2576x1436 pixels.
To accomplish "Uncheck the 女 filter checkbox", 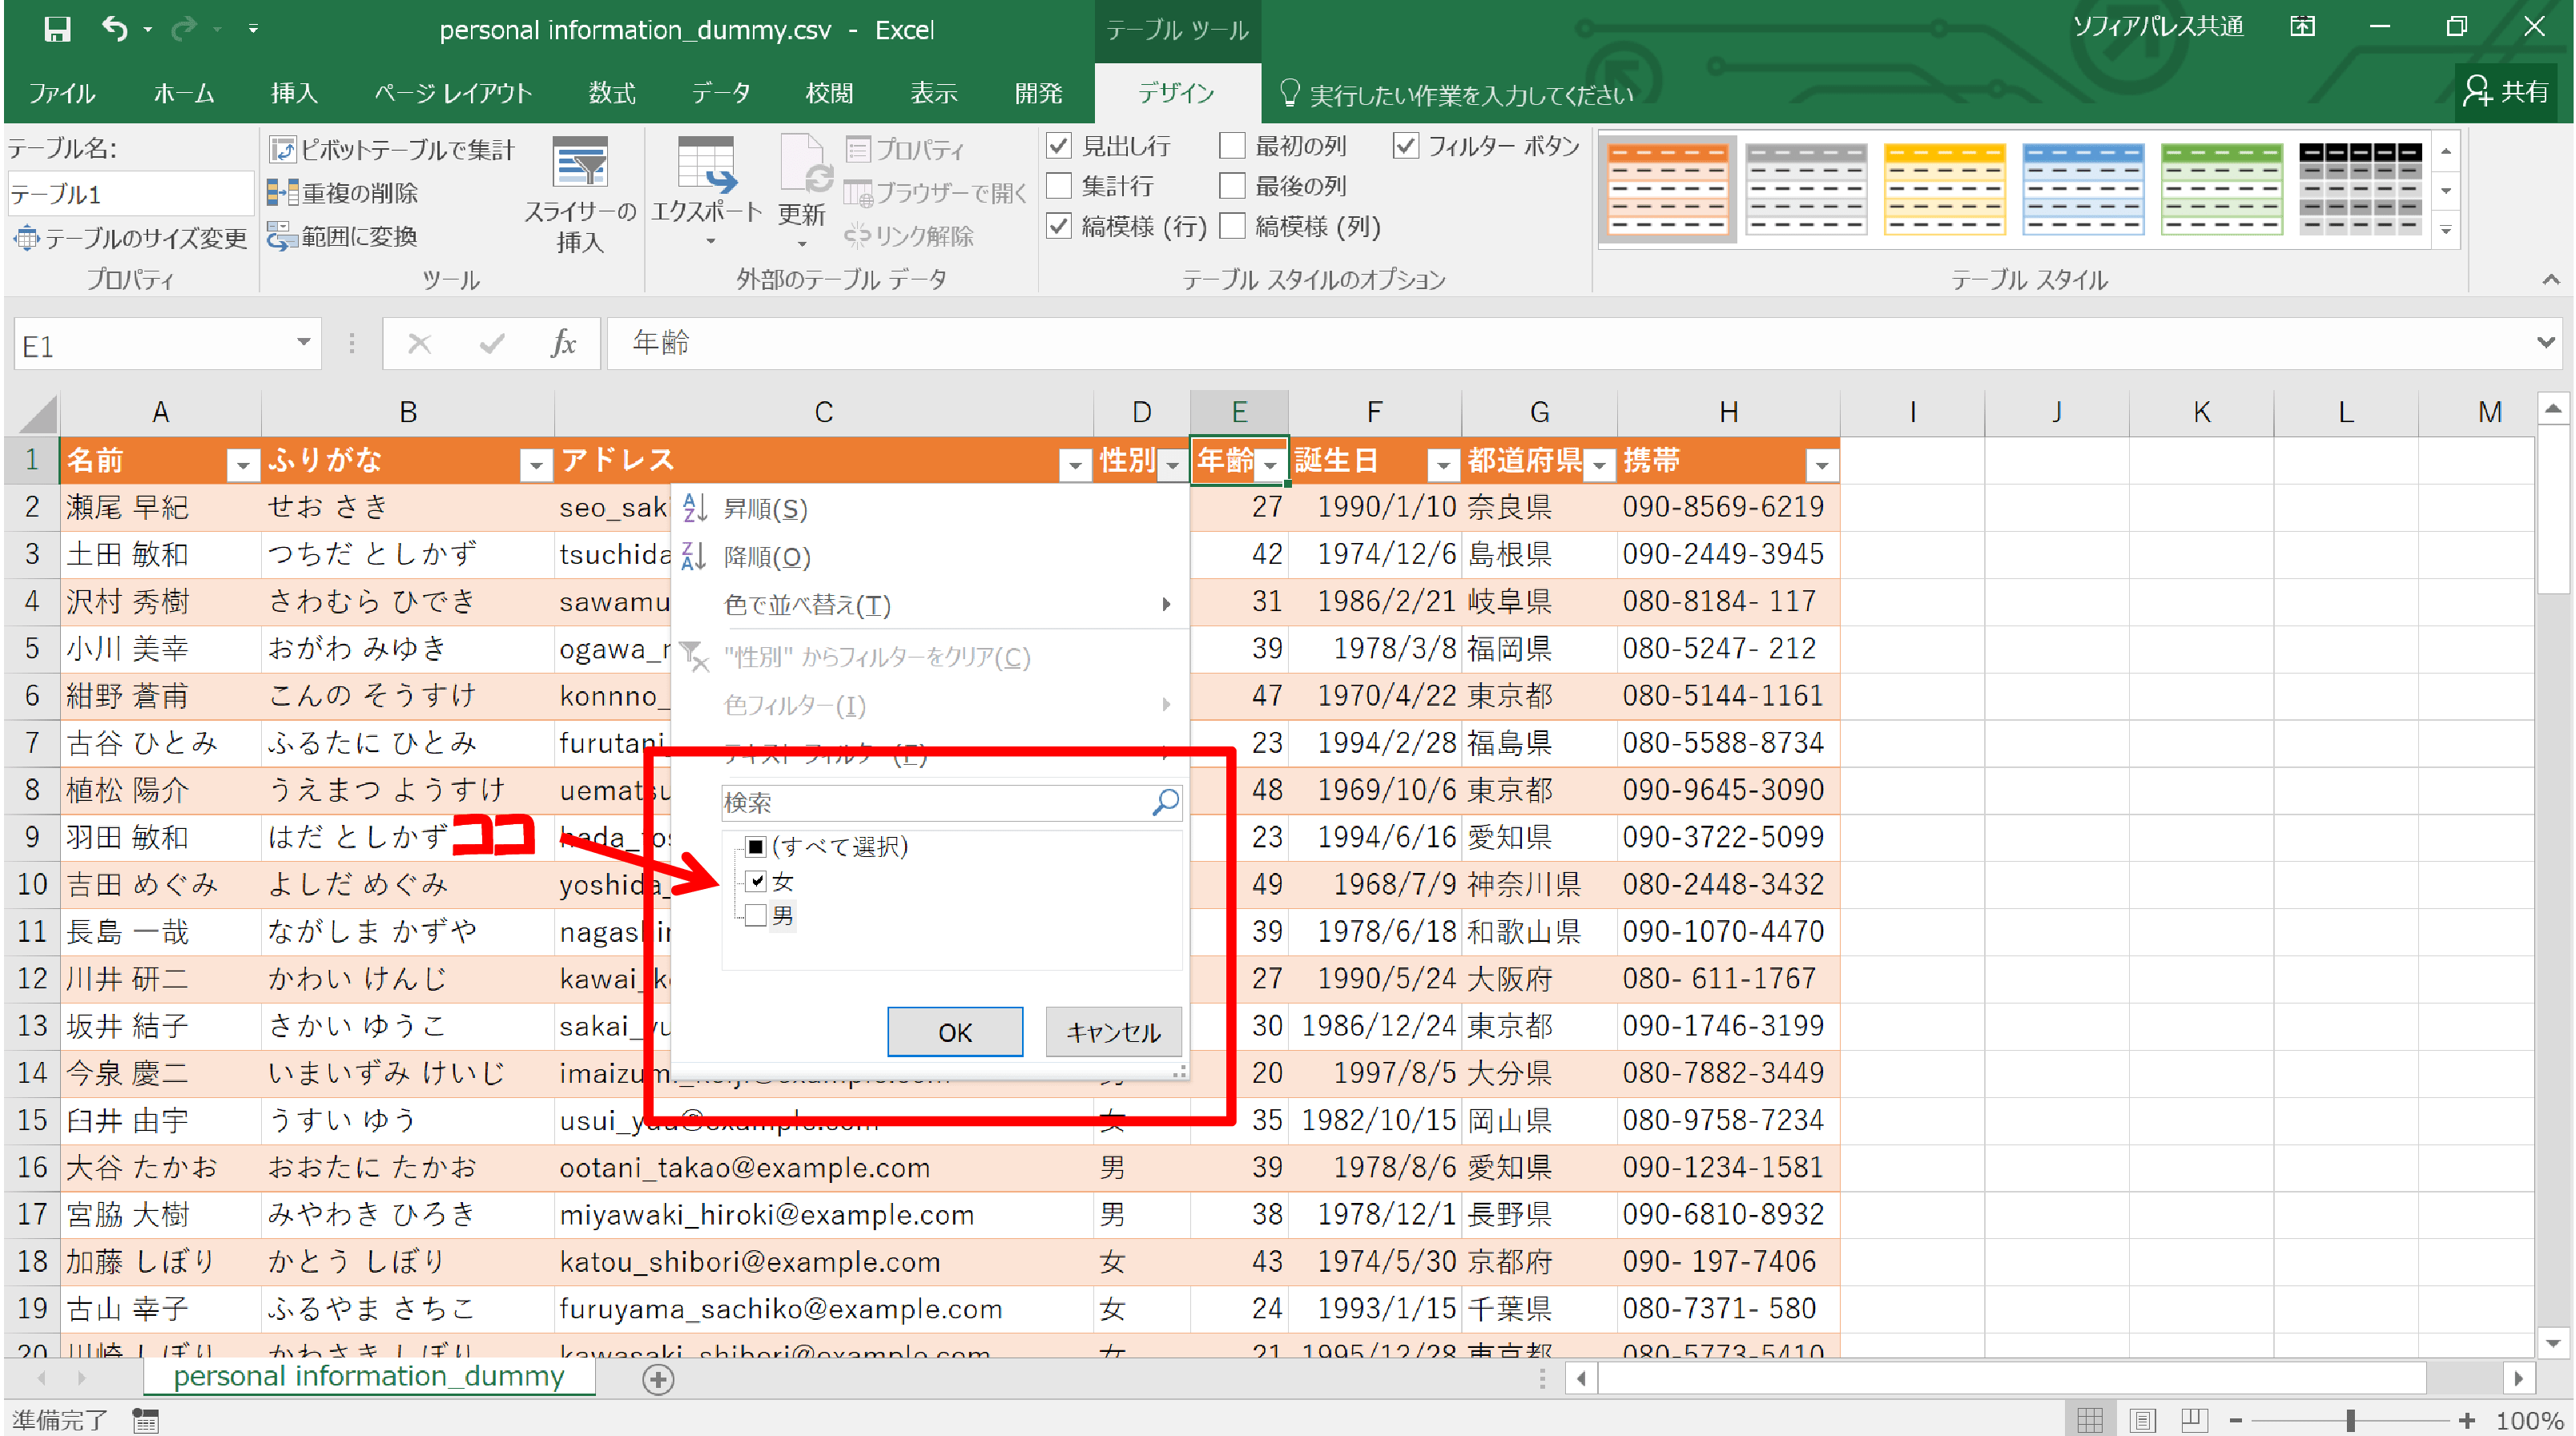I will click(x=756, y=881).
